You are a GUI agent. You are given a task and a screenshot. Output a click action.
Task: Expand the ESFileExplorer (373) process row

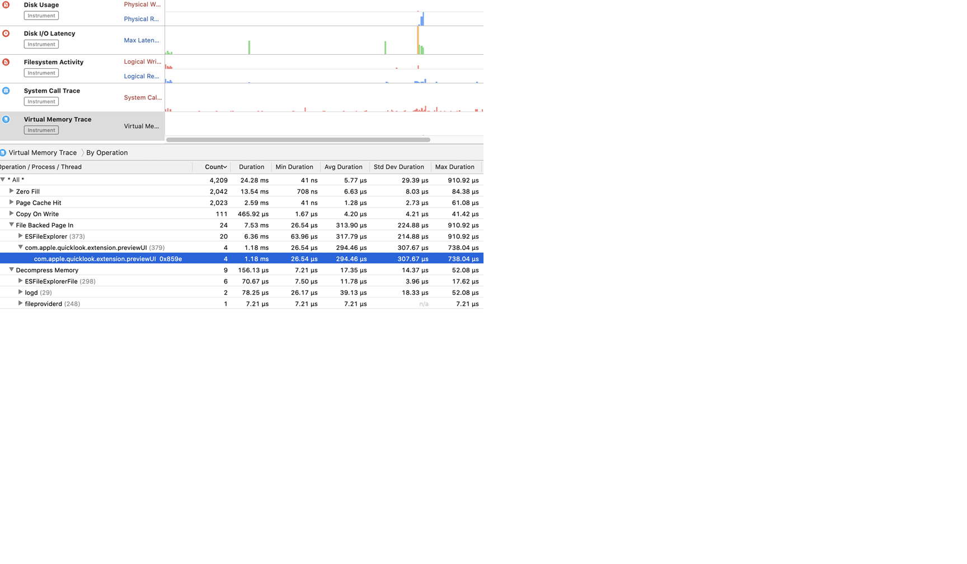coord(20,236)
